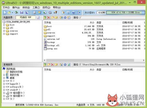Expand the software(E:) drive node

coord(4,87)
